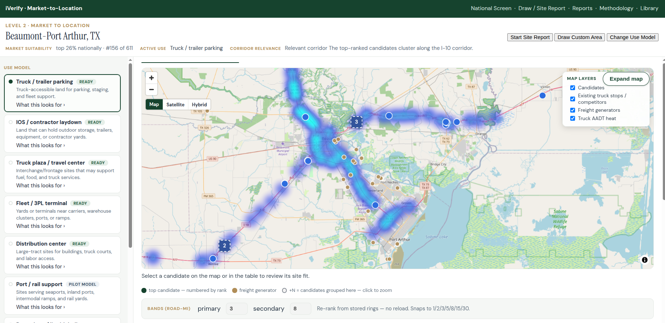The image size is (665, 323).
Task: Open Methodology from the top nav
Action: click(x=616, y=8)
